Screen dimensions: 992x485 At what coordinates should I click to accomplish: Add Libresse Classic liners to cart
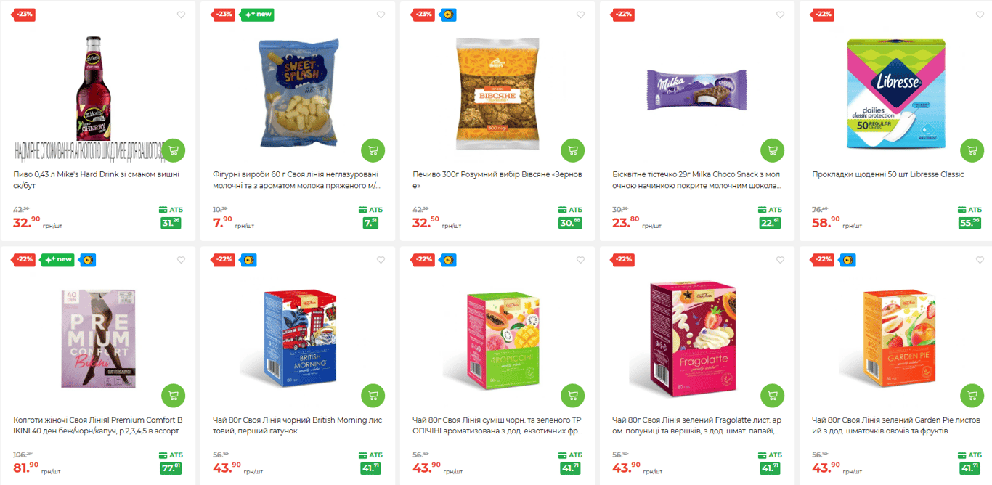pos(972,150)
